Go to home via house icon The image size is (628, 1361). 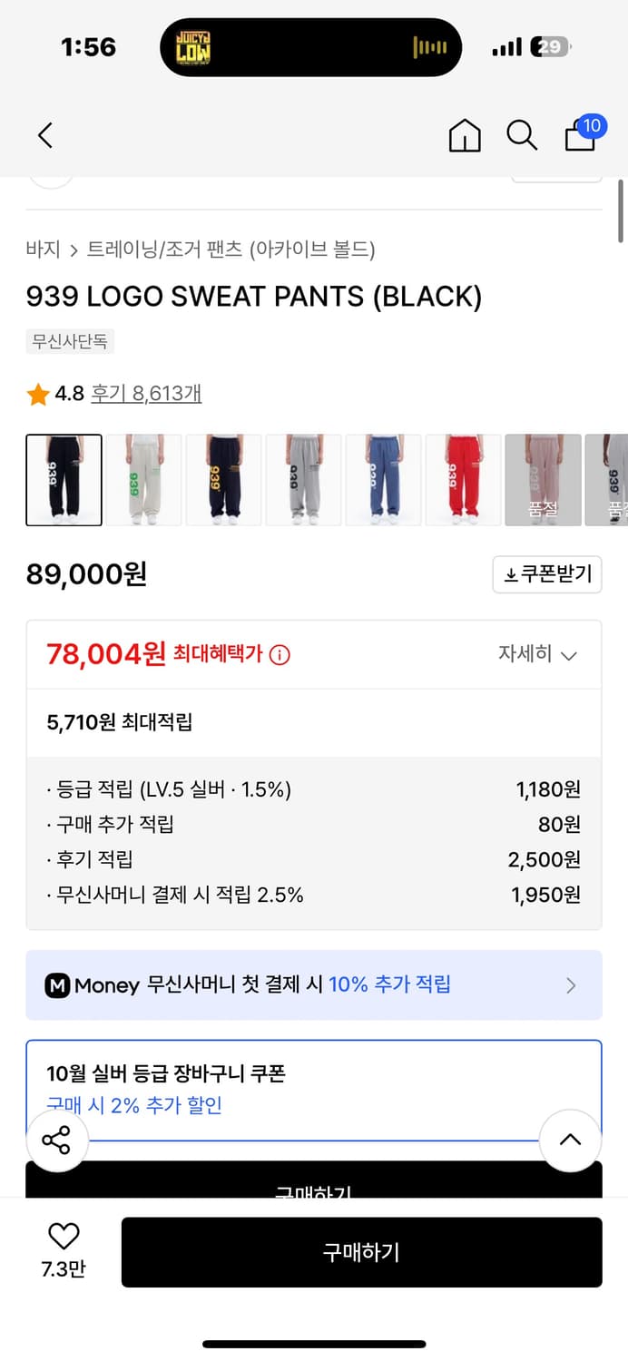pos(465,135)
